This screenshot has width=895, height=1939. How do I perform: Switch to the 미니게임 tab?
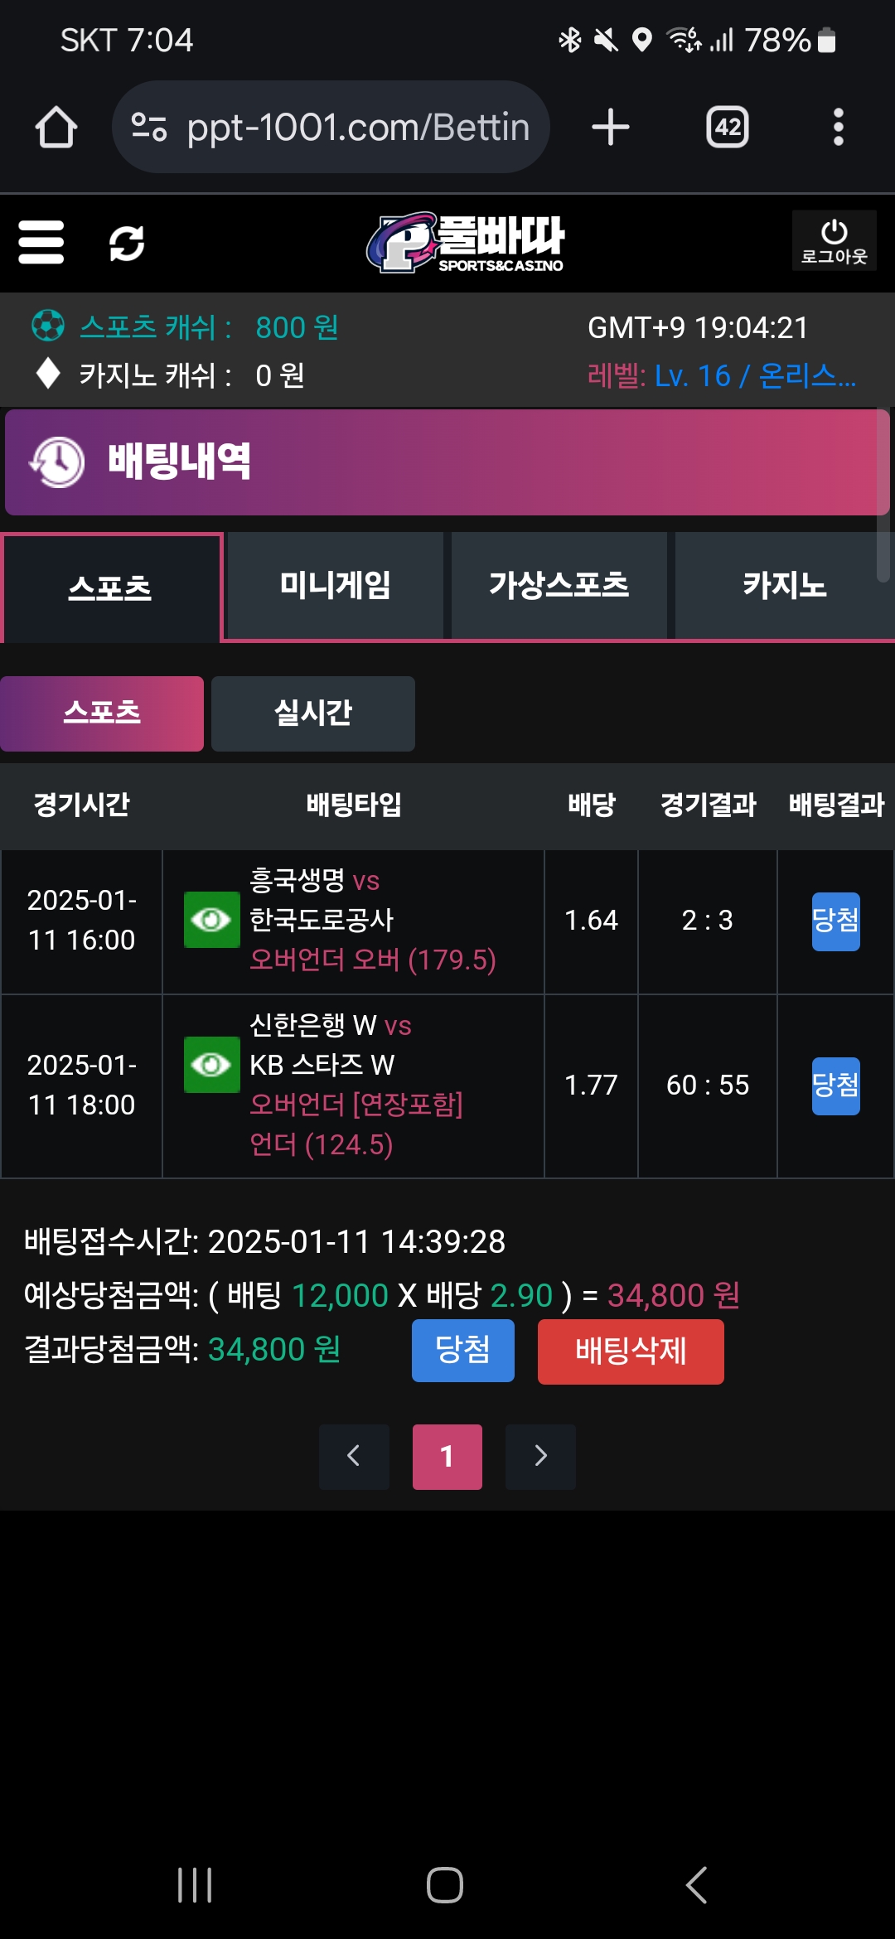(335, 586)
